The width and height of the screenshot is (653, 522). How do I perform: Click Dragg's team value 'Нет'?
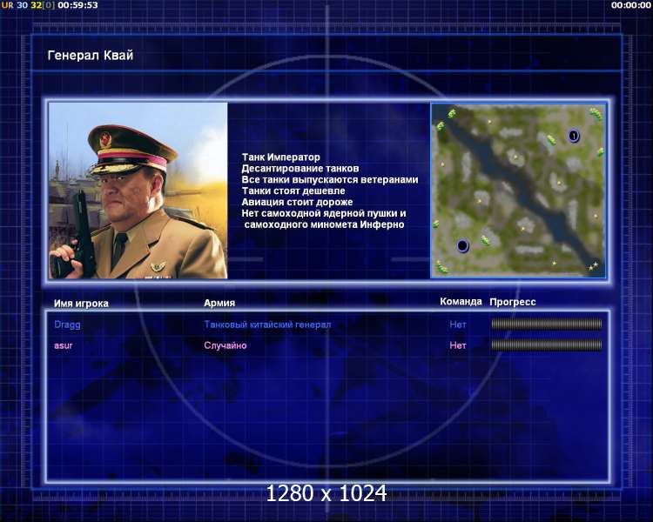[x=458, y=325]
